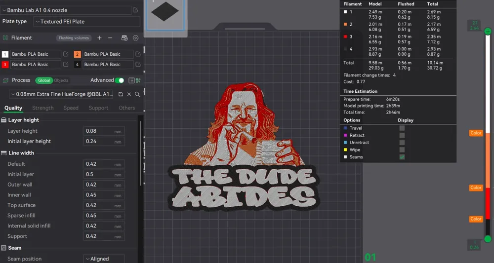Click the Outer wall width field

coord(104,185)
